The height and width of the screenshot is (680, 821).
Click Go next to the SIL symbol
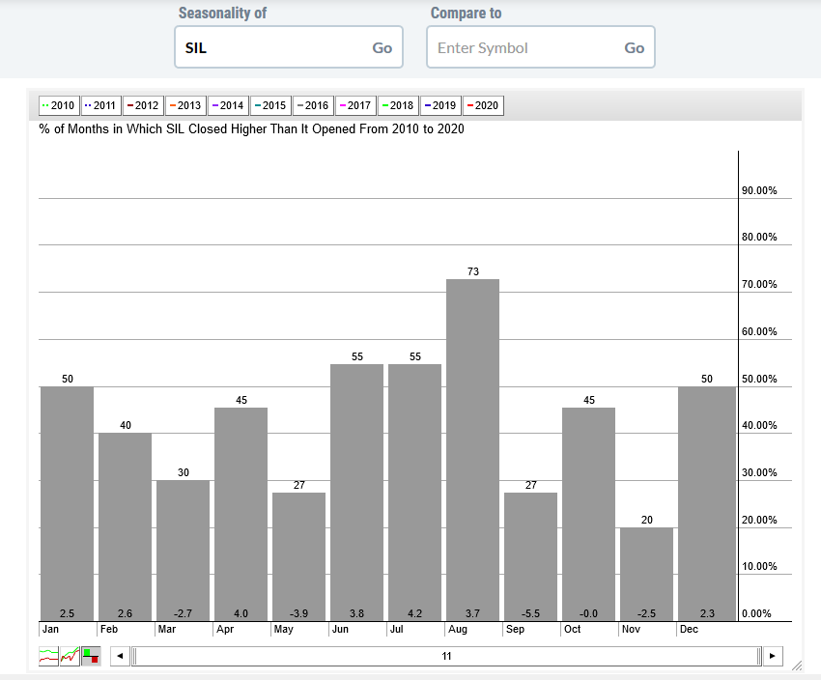[x=382, y=48]
